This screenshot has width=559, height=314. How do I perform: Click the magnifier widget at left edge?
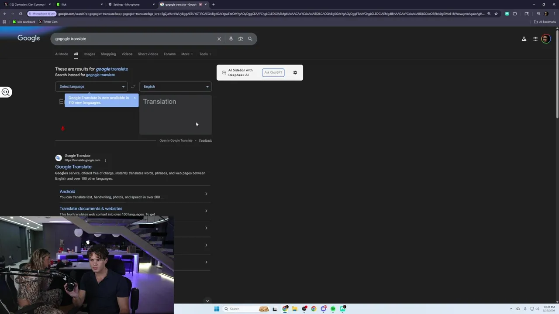6,92
